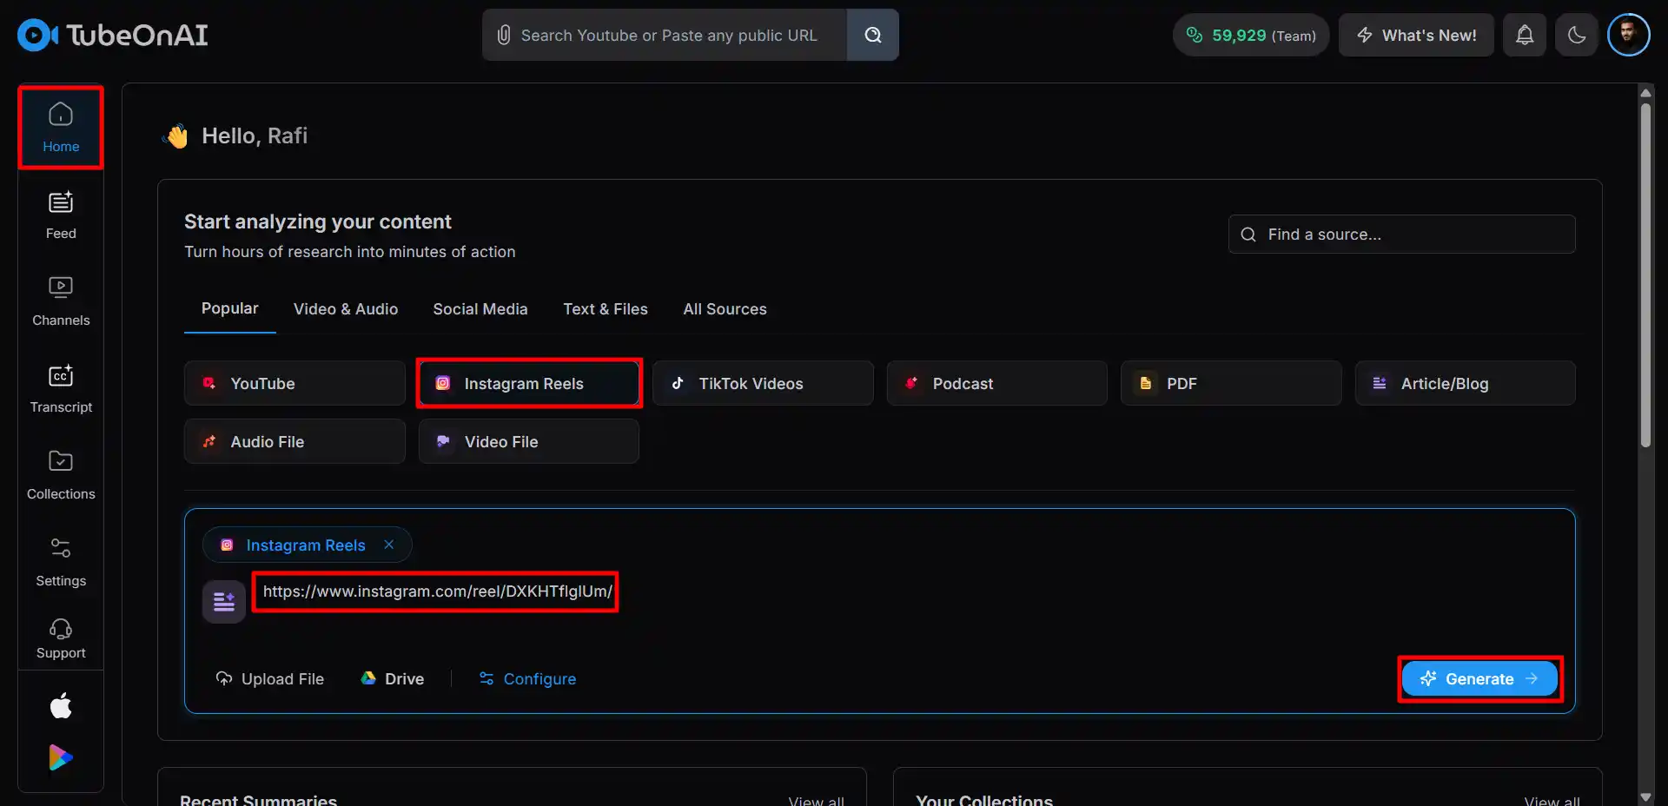This screenshot has height=806, width=1668.
Task: Click the page vertical scrollbar
Action: (1645, 278)
